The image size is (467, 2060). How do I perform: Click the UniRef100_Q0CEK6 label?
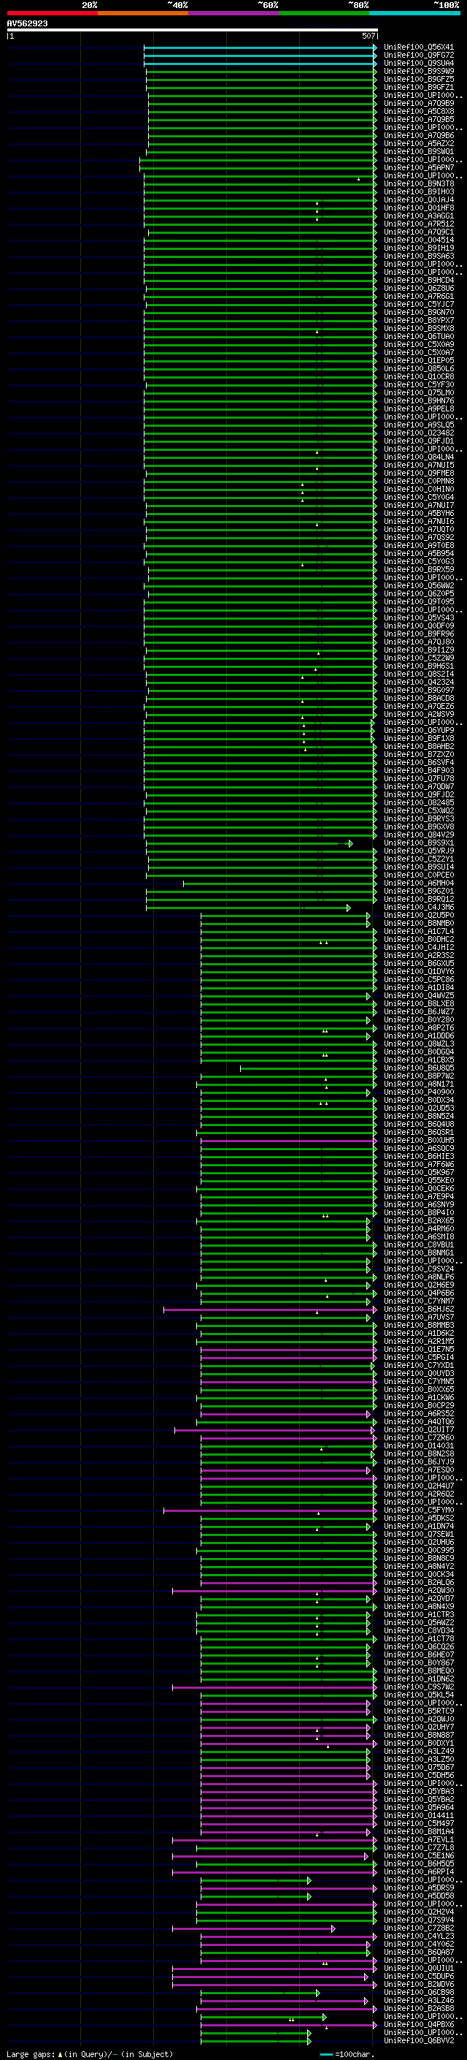click(x=419, y=1189)
